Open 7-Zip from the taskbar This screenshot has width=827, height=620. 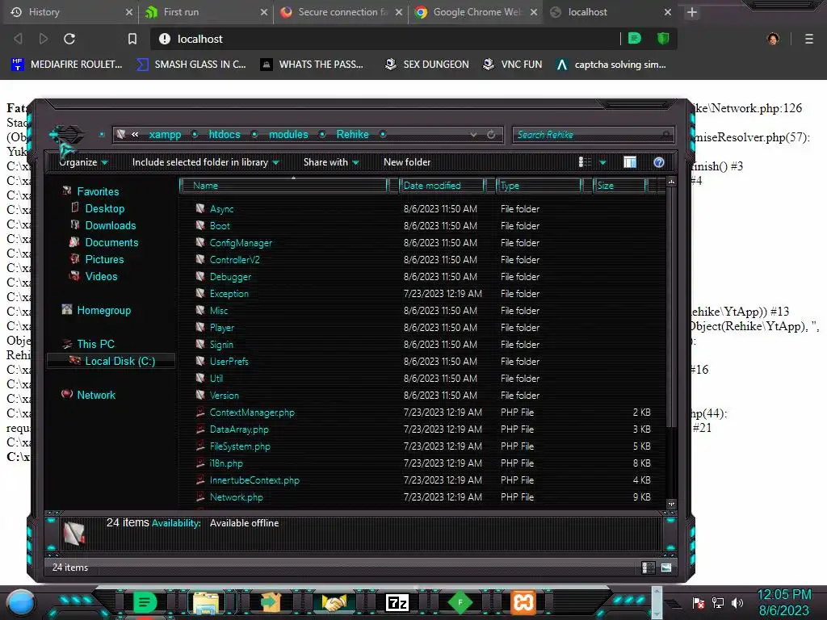[397, 602]
